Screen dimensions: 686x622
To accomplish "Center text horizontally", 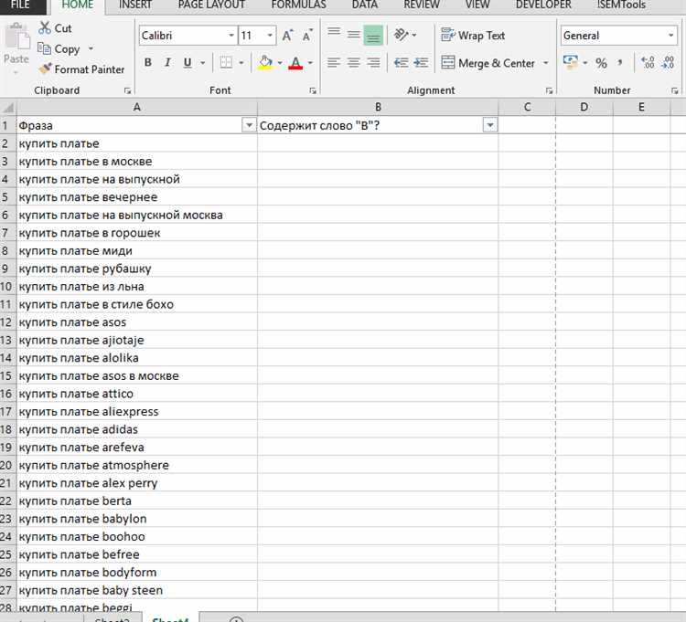I will [x=353, y=63].
